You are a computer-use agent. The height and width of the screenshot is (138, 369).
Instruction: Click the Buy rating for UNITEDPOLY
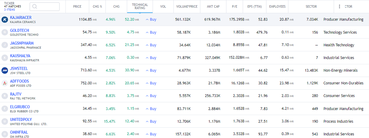(151, 121)
